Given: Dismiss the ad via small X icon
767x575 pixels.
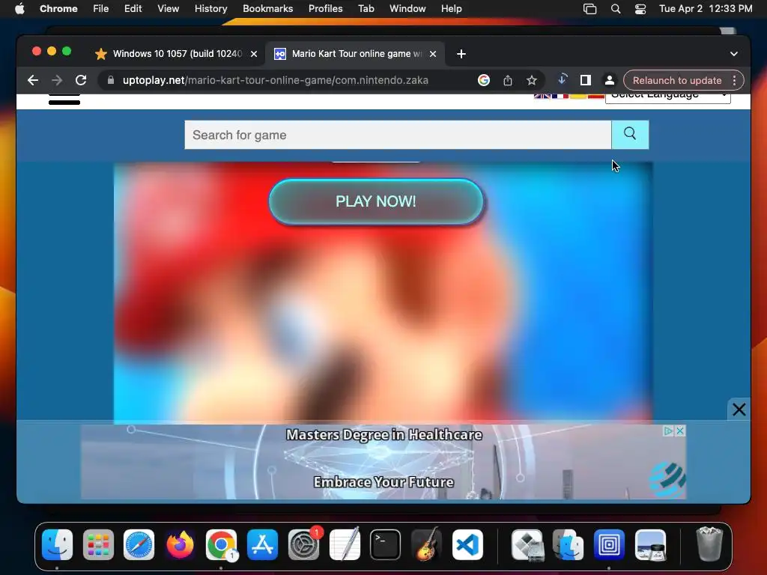Looking at the screenshot, I should (x=680, y=431).
